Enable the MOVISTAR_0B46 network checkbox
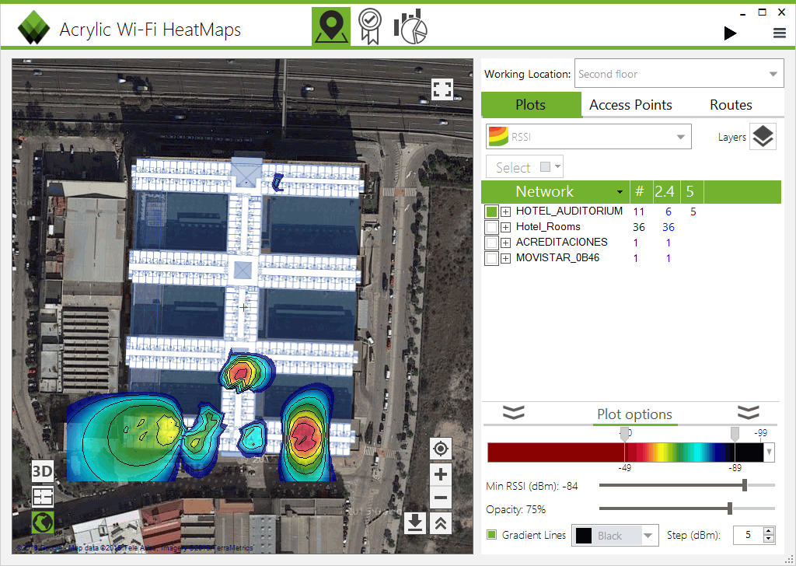796x566 pixels. click(491, 258)
